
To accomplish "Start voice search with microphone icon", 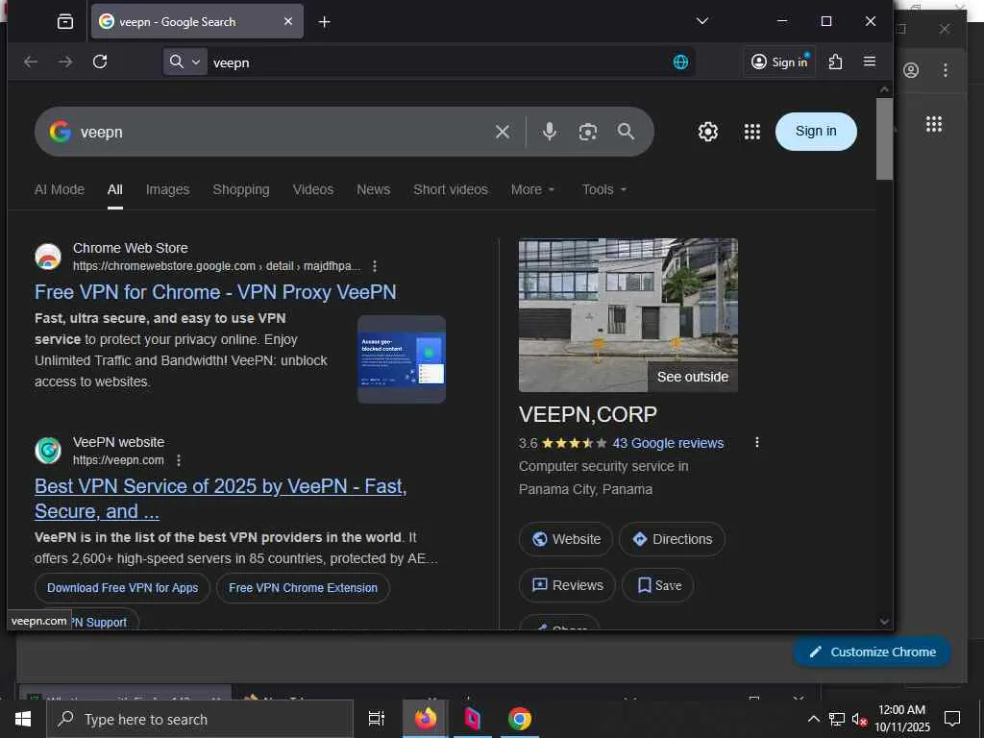I will 549,132.
